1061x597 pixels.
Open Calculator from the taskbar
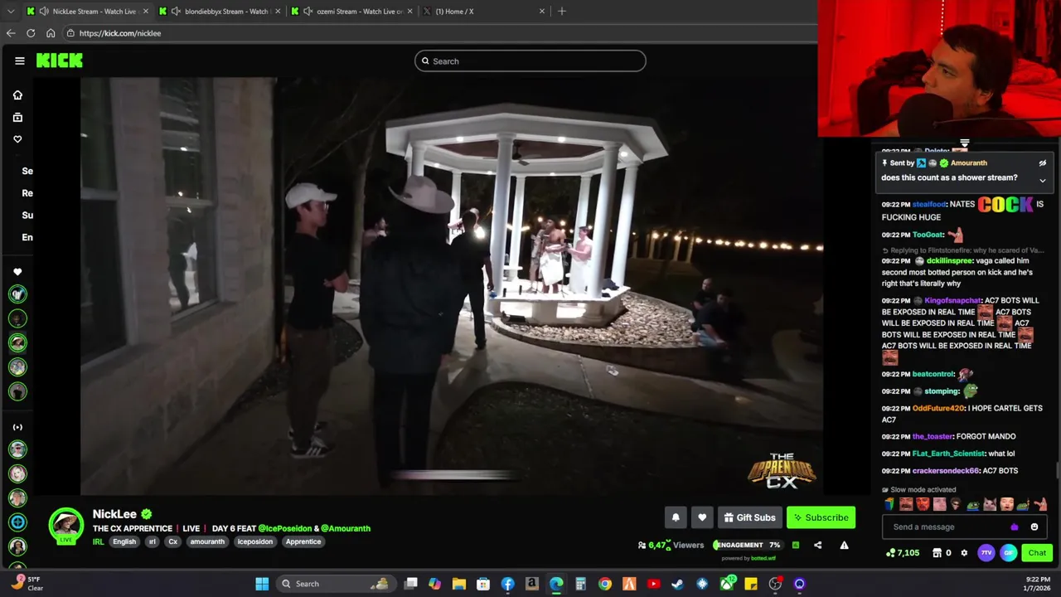pyautogui.click(x=580, y=584)
